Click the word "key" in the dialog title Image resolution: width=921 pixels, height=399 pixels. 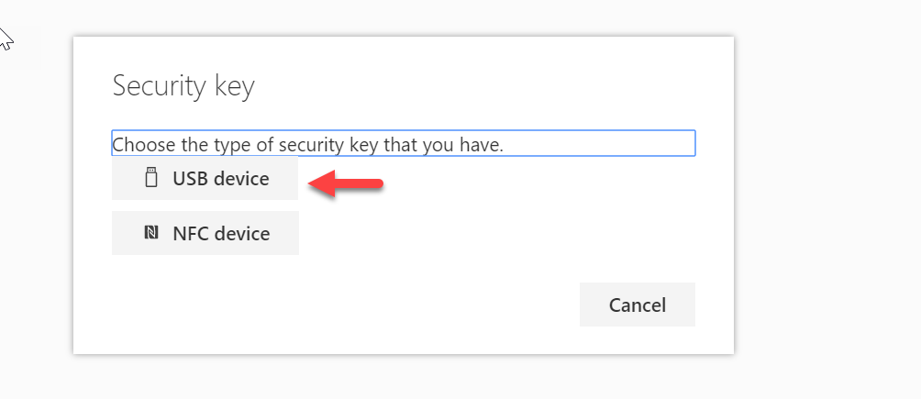click(235, 88)
